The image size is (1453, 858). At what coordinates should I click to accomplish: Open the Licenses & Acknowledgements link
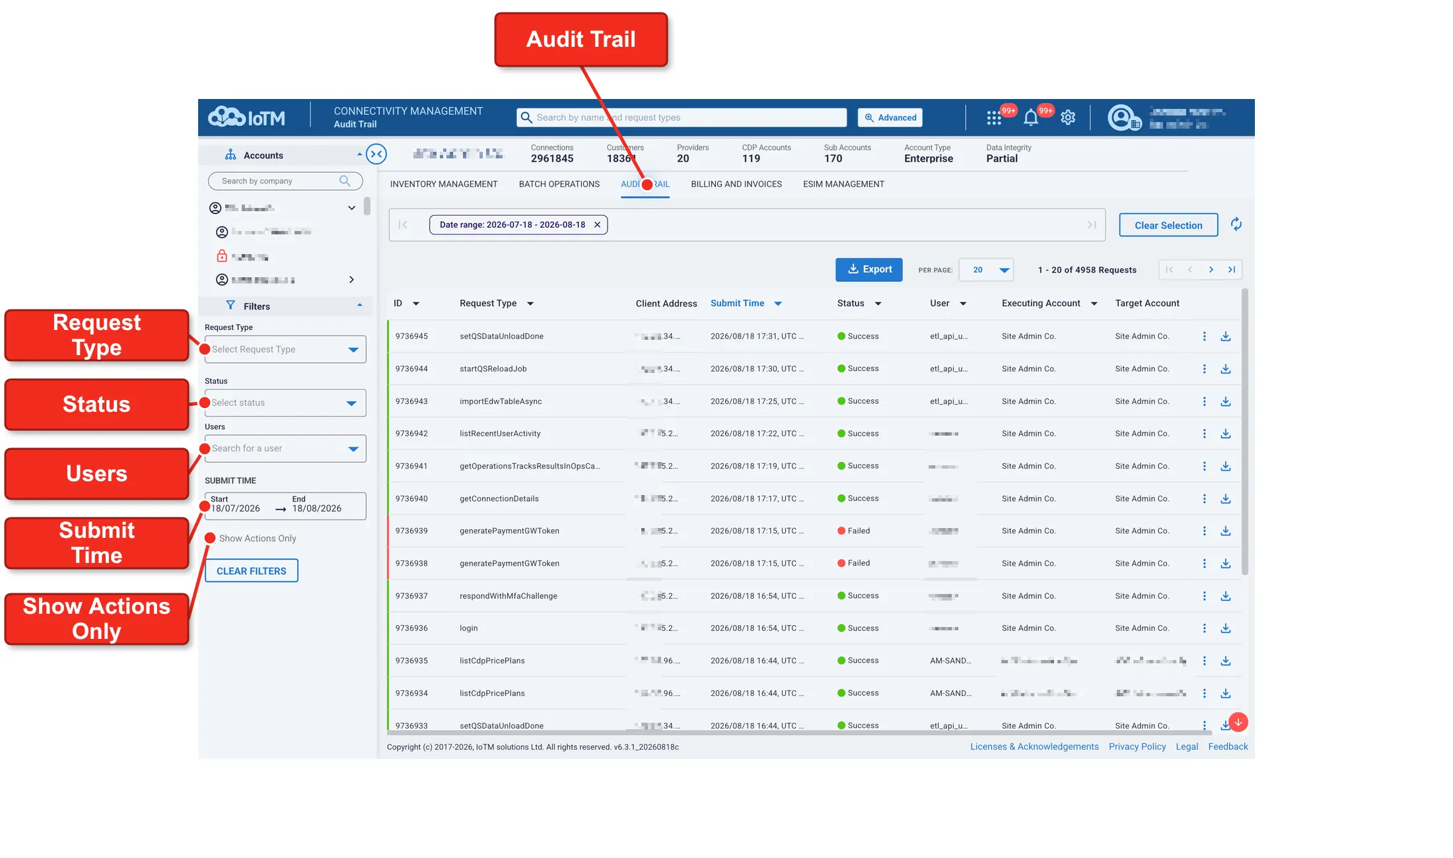(1034, 746)
